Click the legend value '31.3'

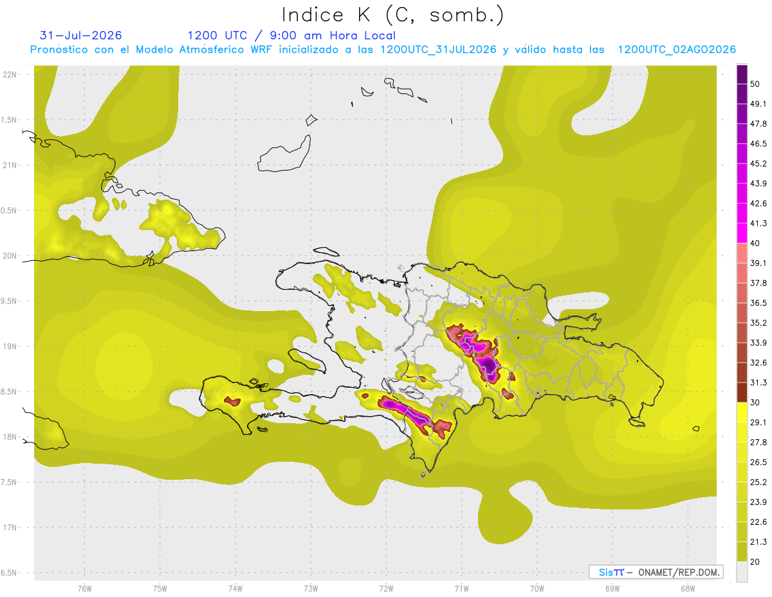[757, 383]
